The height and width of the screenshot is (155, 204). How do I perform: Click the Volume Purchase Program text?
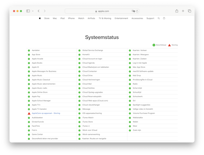click(144, 113)
